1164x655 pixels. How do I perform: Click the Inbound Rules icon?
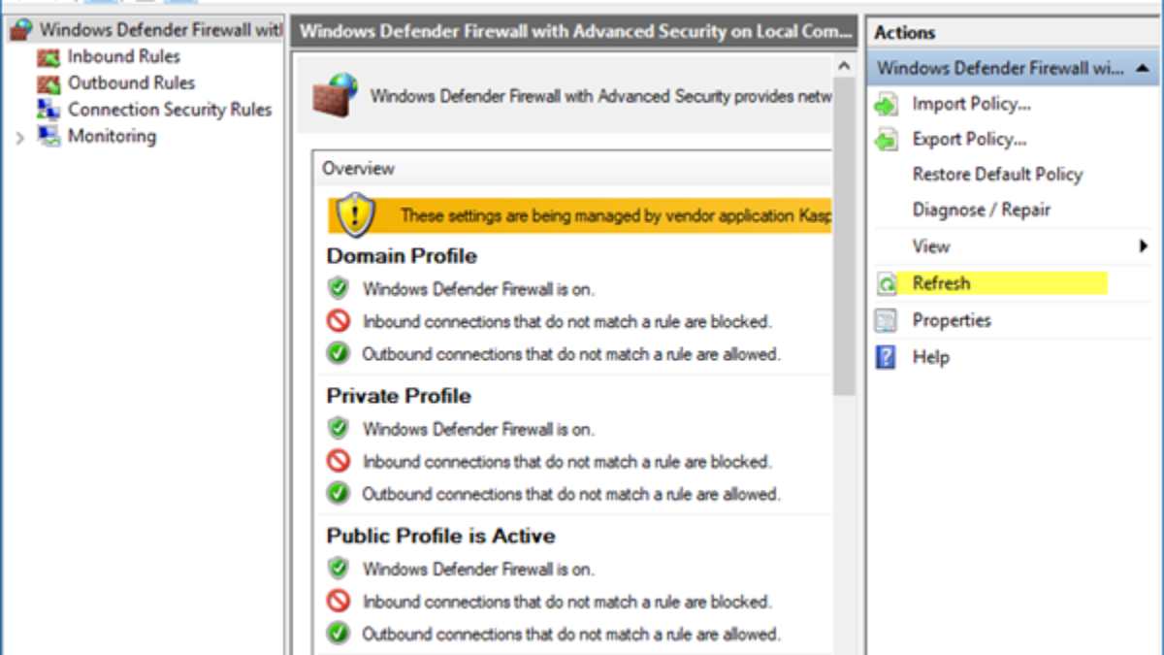tap(48, 57)
